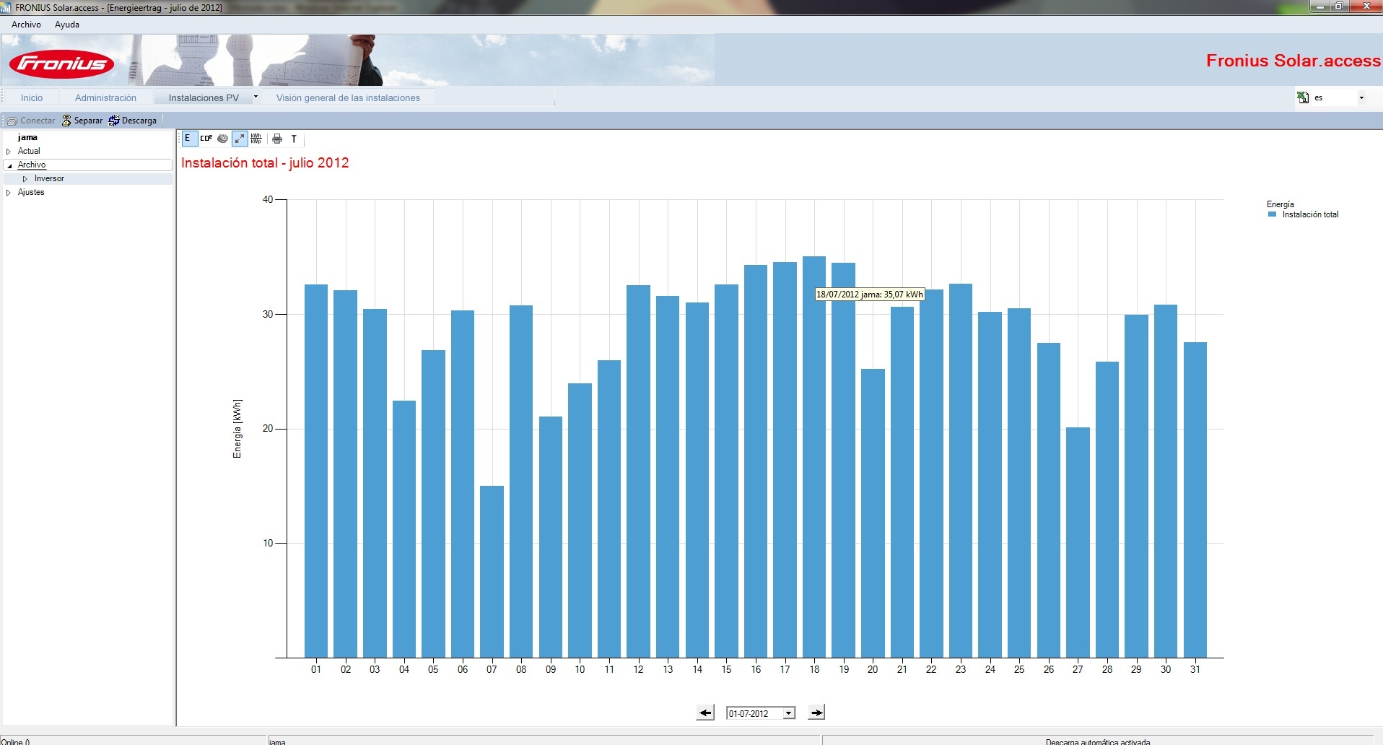Viewport: 1383px width, 745px height.
Task: Open the language selector dropdown es
Action: (1361, 97)
